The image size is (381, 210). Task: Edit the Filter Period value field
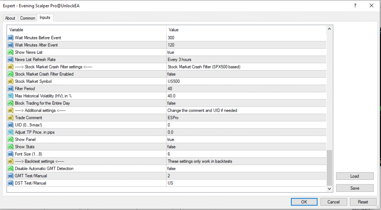click(x=246, y=89)
